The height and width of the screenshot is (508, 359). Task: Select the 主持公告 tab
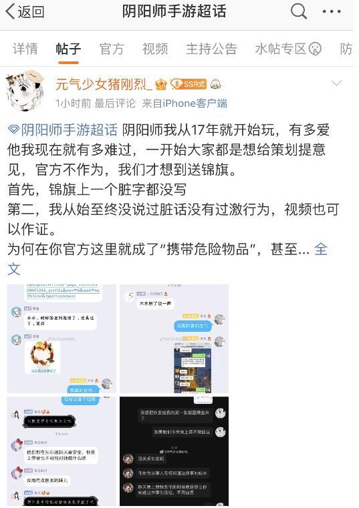(x=211, y=49)
